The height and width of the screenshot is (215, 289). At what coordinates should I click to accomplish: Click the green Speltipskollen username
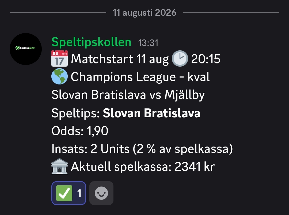[92, 42]
